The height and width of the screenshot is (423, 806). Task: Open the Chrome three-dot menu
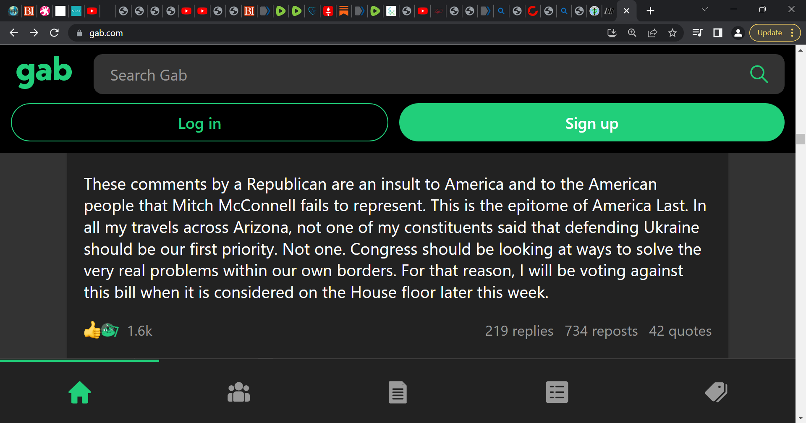[792, 33]
